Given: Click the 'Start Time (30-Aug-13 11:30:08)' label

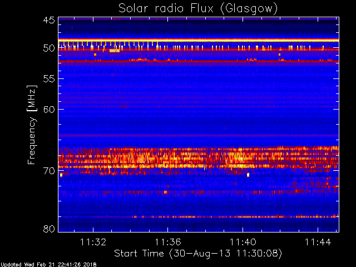Looking at the screenshot, I should (x=198, y=254).
